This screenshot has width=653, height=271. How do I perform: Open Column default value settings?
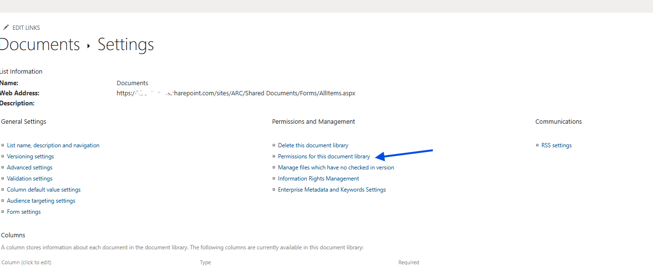pos(44,190)
